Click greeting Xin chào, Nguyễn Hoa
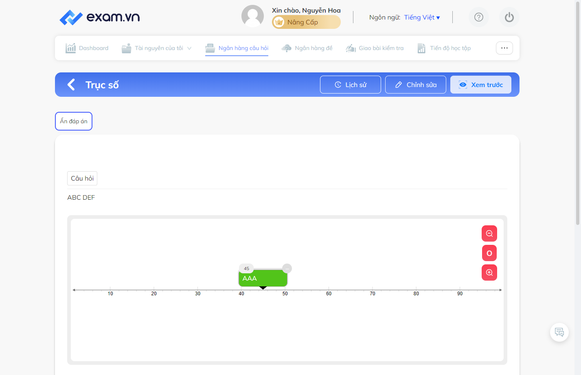This screenshot has height=375, width=581. coord(306,10)
